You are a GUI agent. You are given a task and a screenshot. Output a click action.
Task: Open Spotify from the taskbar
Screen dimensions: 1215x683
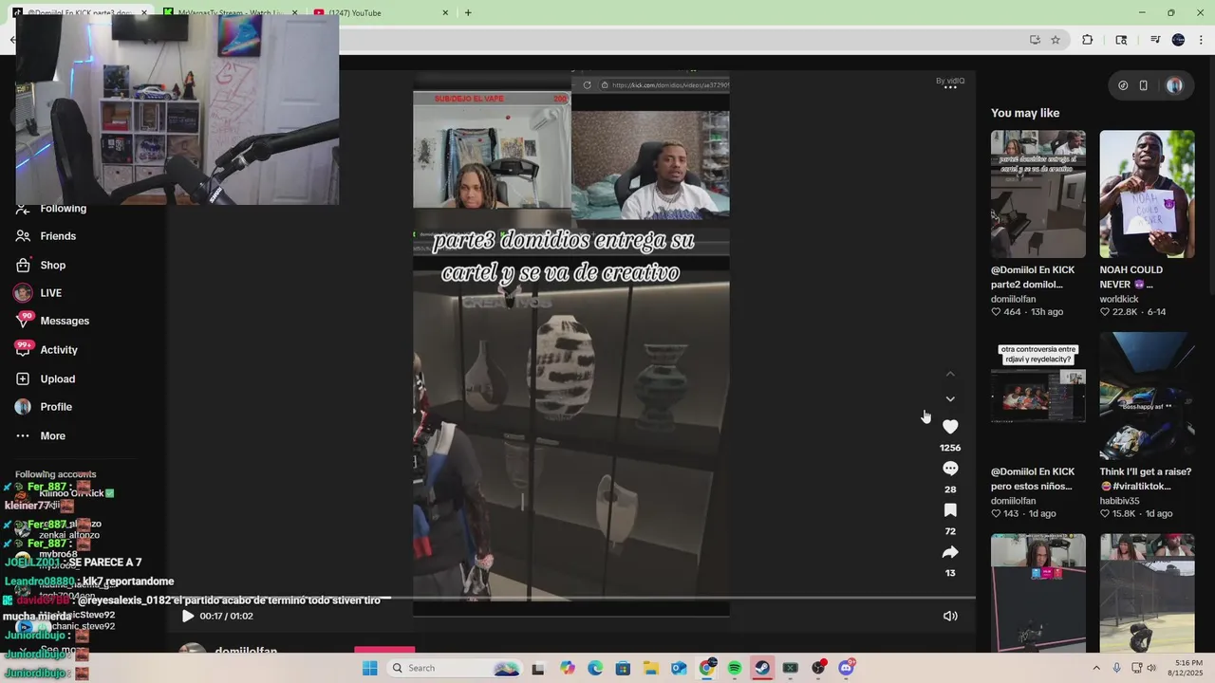click(x=735, y=668)
